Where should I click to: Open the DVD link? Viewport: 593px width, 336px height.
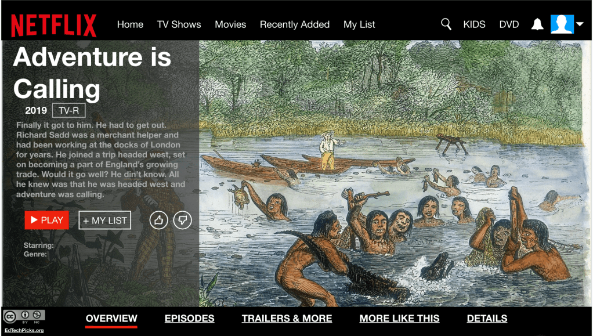(x=509, y=24)
